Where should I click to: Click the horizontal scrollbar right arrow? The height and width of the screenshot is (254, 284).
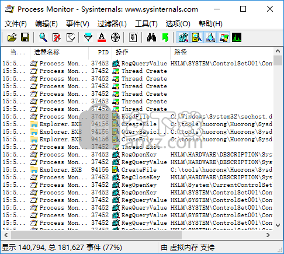click(268, 235)
